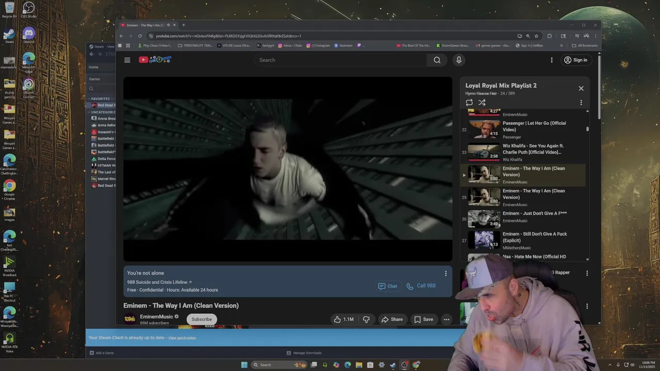Reload the YouTube page in Chrome

[x=140, y=36]
